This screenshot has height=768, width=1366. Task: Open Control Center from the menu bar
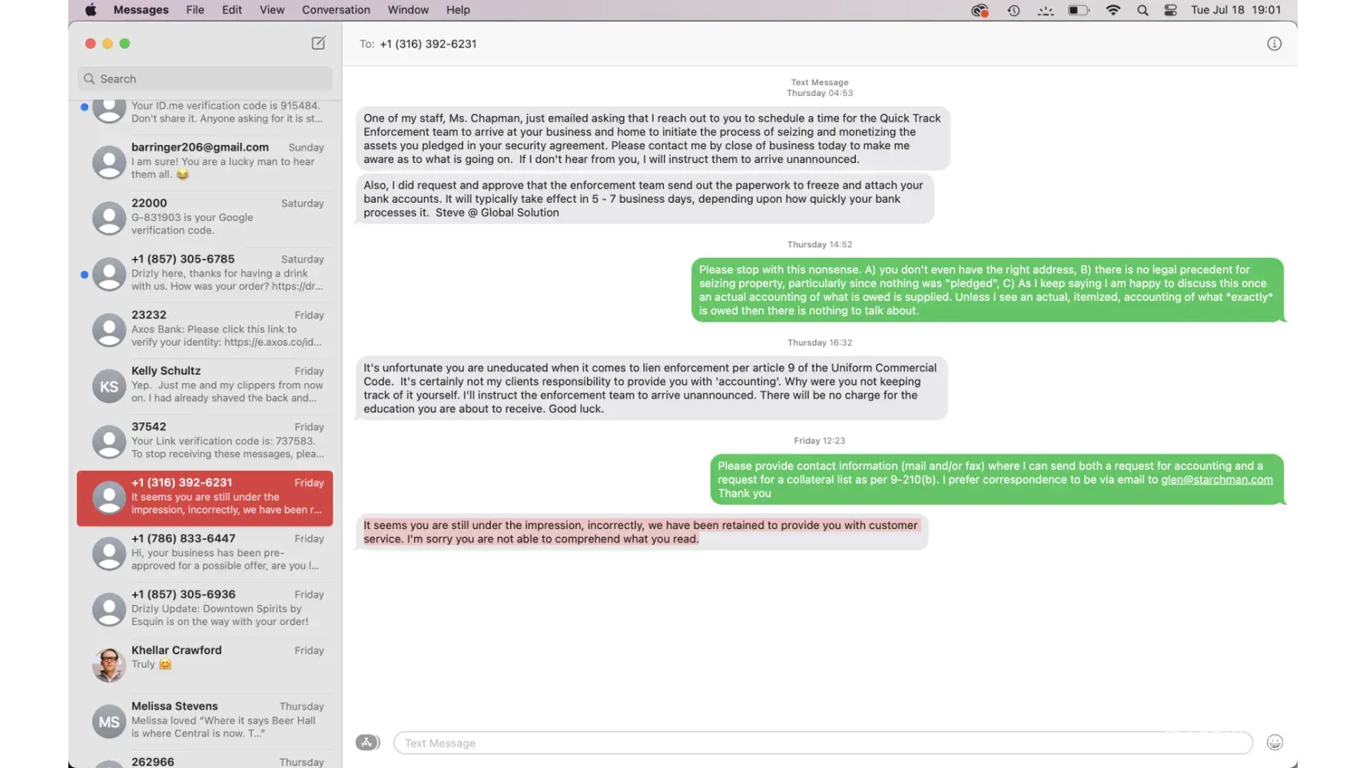point(1170,10)
